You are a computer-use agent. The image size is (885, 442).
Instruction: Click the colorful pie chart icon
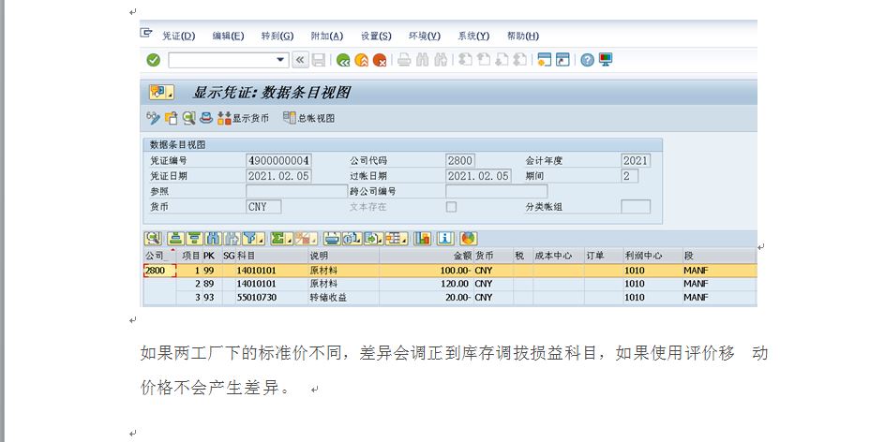(469, 239)
